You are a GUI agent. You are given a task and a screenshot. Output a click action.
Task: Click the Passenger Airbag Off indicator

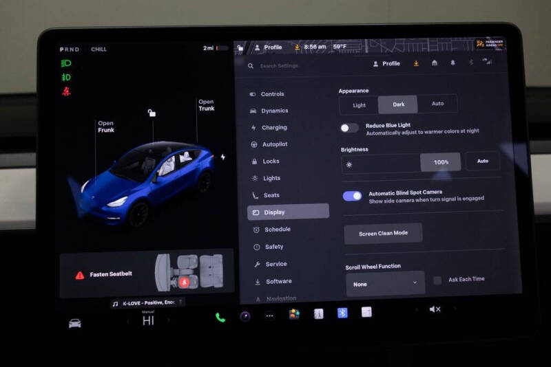490,44
